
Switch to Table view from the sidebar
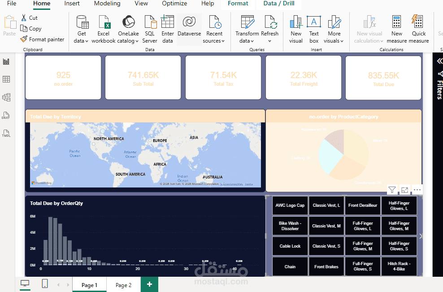coord(6,79)
